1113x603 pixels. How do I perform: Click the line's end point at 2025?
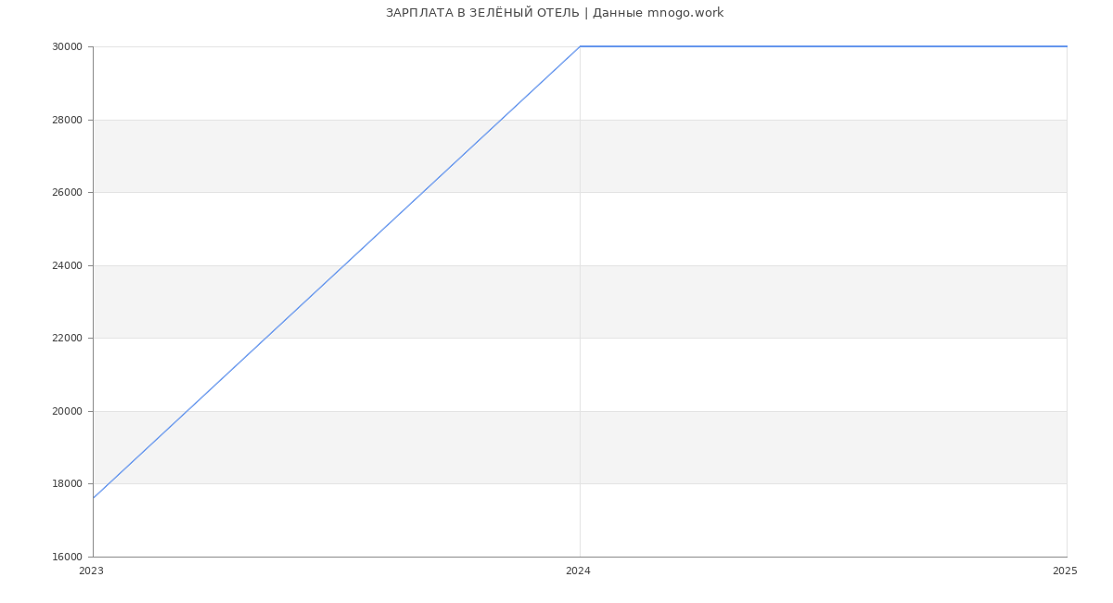pos(1066,46)
